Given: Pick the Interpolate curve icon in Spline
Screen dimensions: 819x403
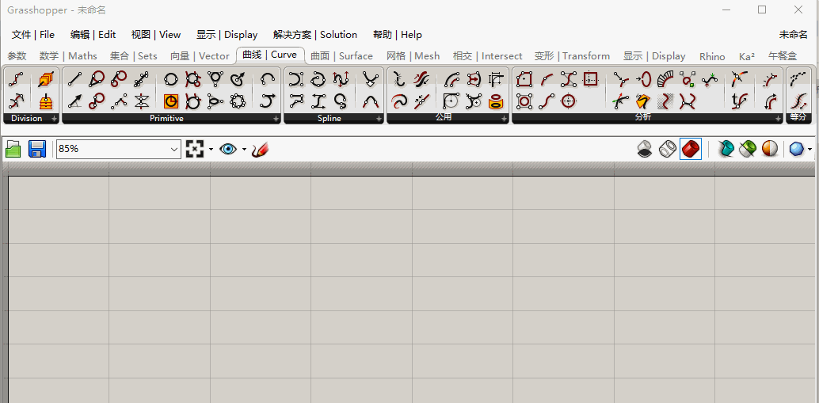Looking at the screenshot, I should pos(318,79).
